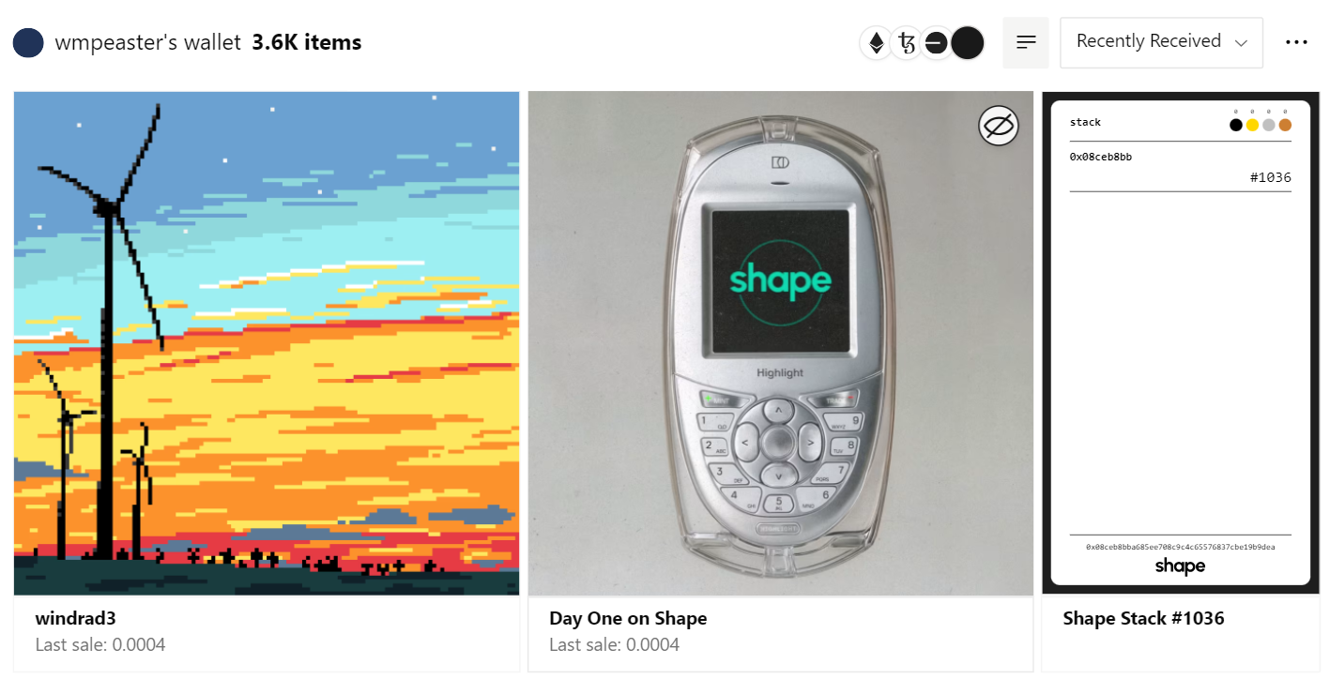The width and height of the screenshot is (1330, 679).
Task: Open the sort/filter lines icon
Action: tap(1026, 42)
